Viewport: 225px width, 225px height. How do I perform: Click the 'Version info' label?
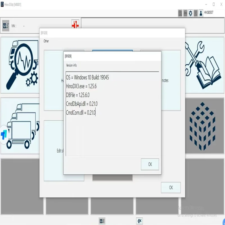(x=71, y=65)
